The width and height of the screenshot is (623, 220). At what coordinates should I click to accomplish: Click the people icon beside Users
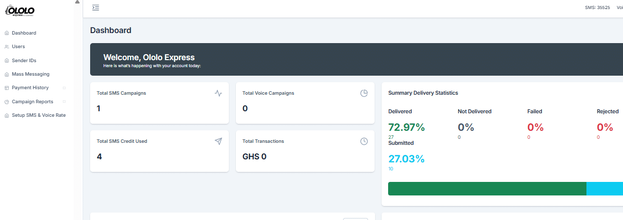(x=7, y=47)
